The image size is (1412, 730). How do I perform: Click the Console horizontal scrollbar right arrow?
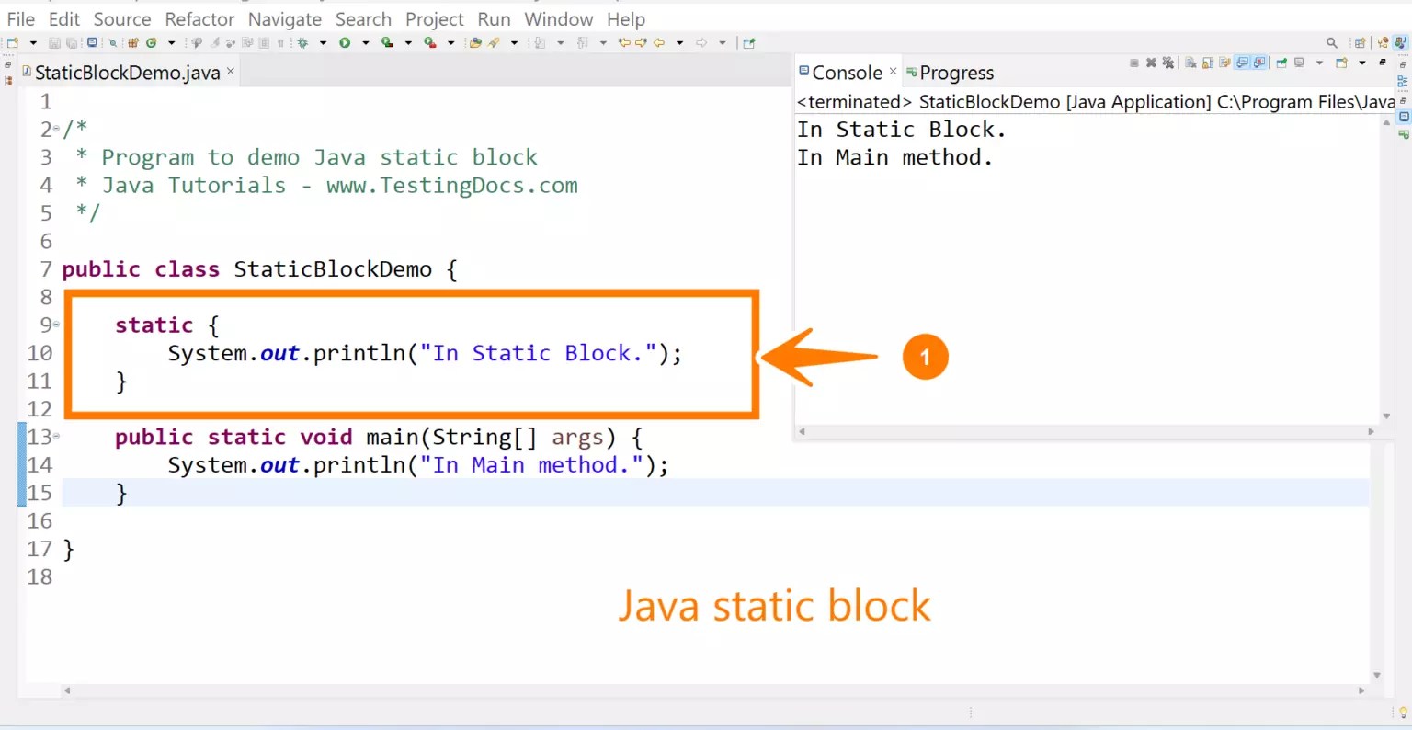1371,431
